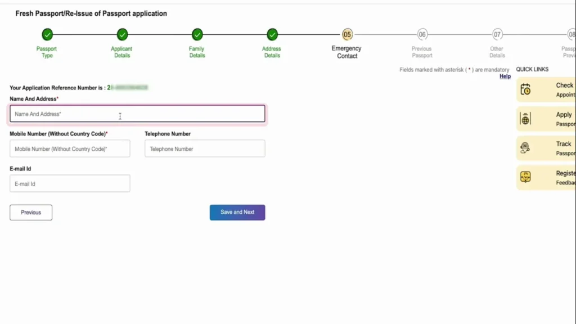Viewport: 576px width, 324px height.
Task: Open Track Passport icon quick link
Action: click(x=525, y=148)
